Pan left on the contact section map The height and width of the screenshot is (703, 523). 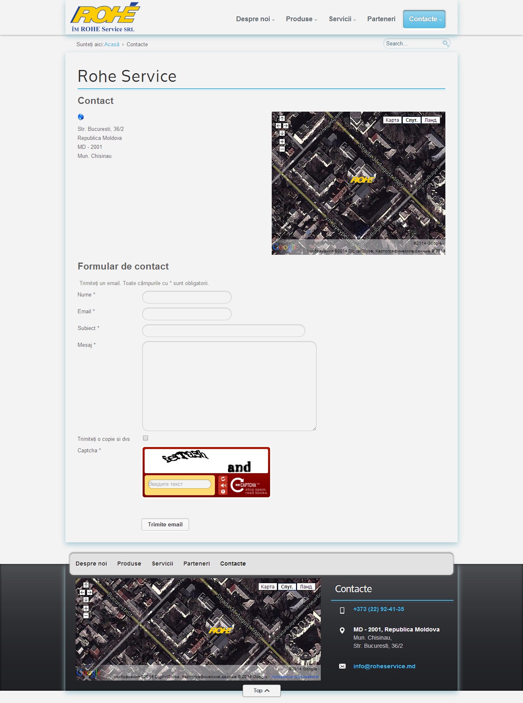point(278,126)
